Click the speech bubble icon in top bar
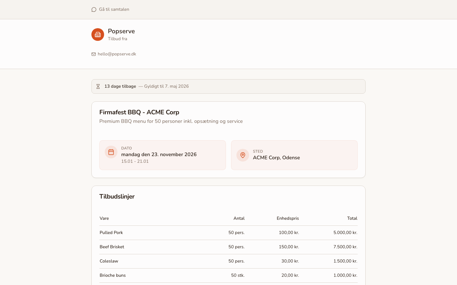The height and width of the screenshot is (285, 457). pyautogui.click(x=94, y=9)
